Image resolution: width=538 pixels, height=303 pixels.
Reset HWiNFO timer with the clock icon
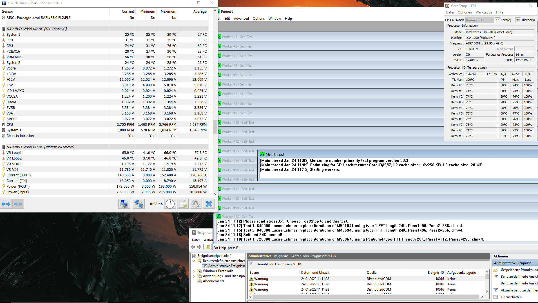click(170, 204)
